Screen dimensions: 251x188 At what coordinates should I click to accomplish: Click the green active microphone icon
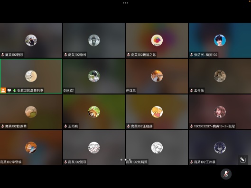15,90
